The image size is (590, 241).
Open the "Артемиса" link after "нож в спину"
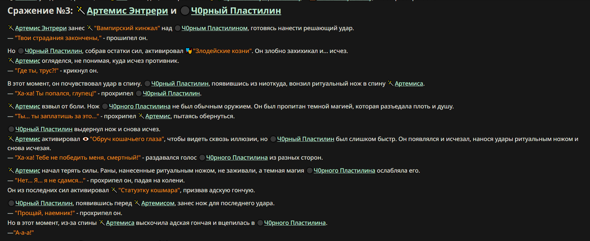pyautogui.click(x=409, y=83)
